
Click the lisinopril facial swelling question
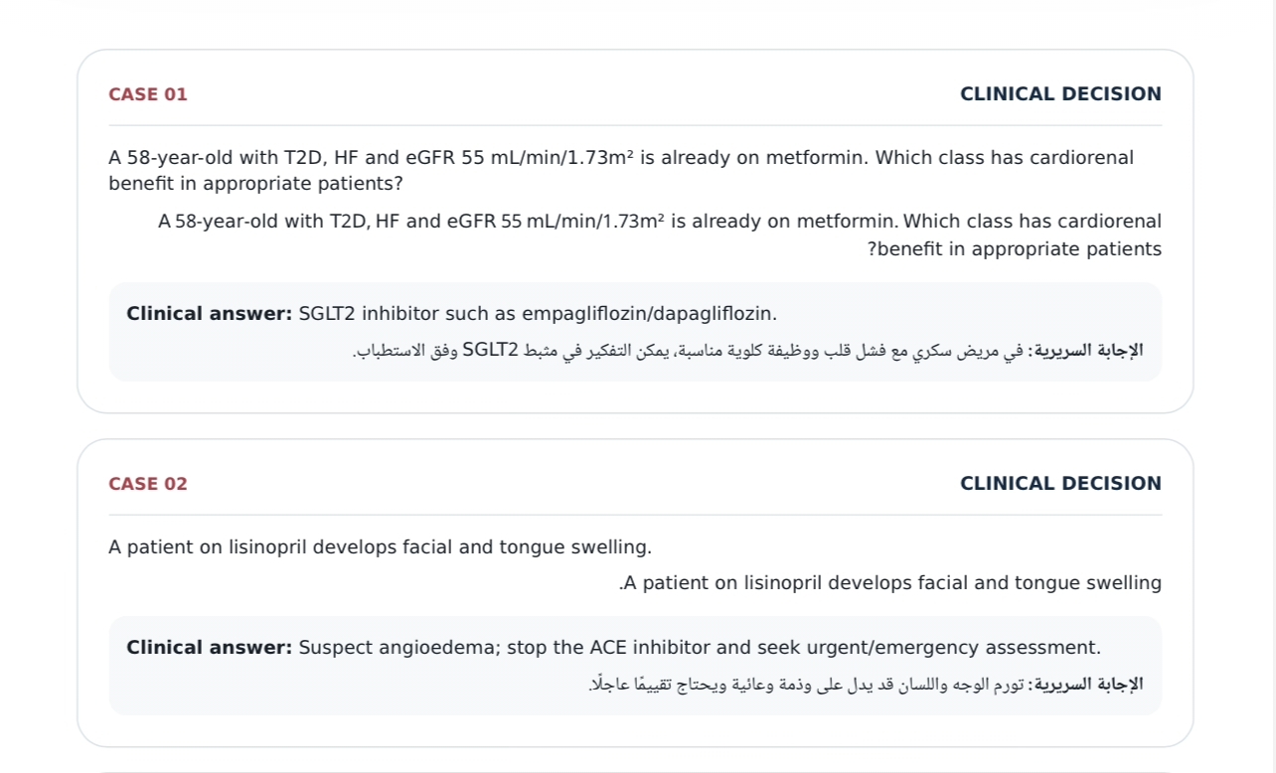tap(380, 547)
